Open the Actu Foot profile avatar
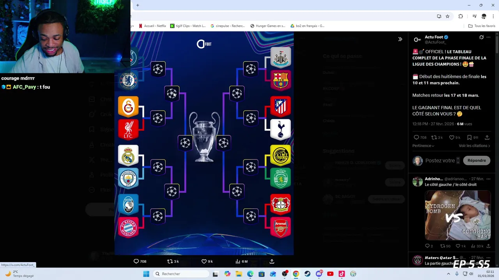This screenshot has height=280, width=499. coord(418,39)
